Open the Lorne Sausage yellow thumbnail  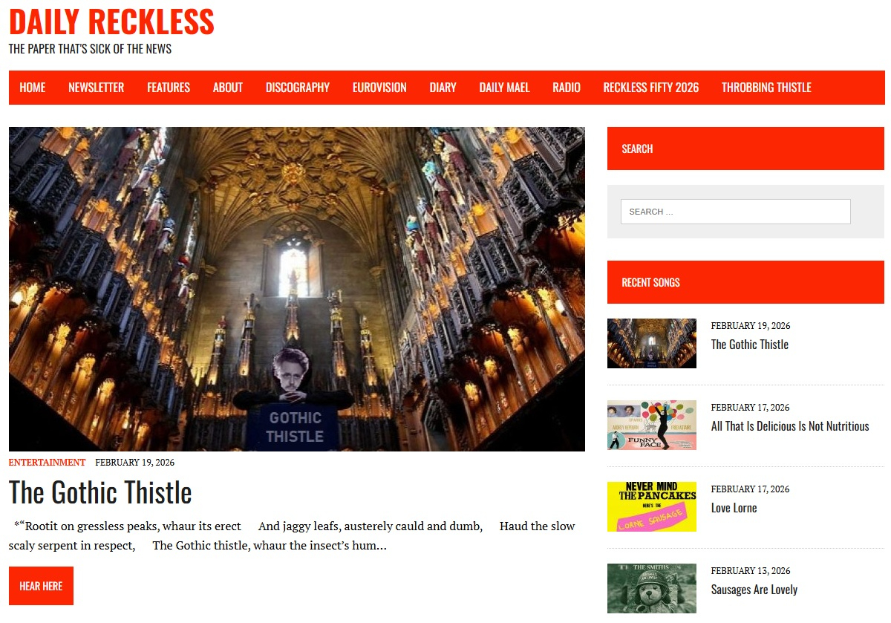(x=652, y=506)
